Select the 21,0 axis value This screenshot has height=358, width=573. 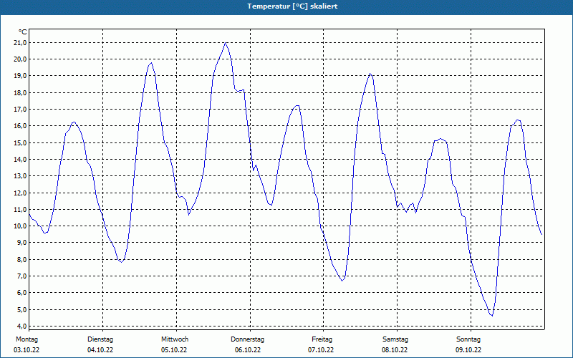[x=21, y=43]
